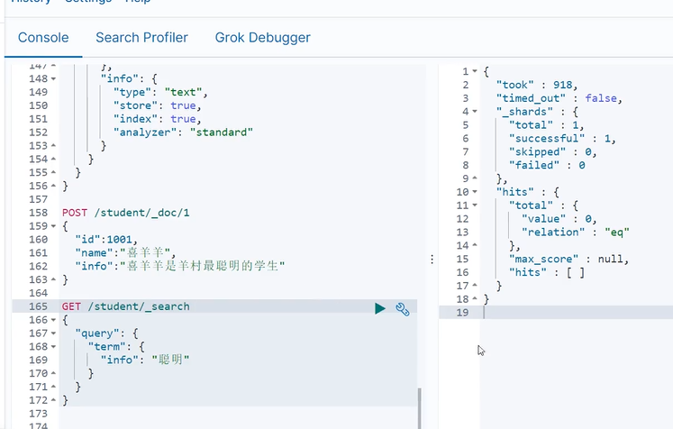The height and width of the screenshot is (429, 673).
Task: Click the "name":"喜羊羊" line
Action: click(125, 253)
